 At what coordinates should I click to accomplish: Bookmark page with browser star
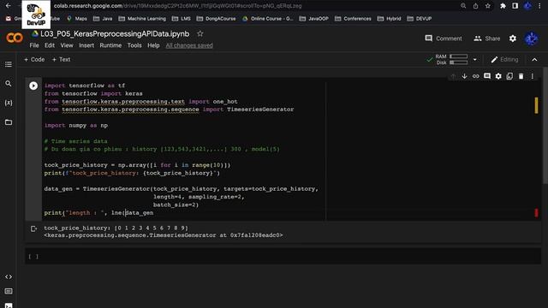click(x=487, y=6)
